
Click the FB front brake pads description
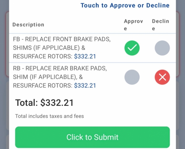tap(62, 48)
